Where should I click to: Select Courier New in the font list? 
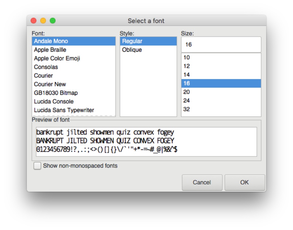pos(50,84)
